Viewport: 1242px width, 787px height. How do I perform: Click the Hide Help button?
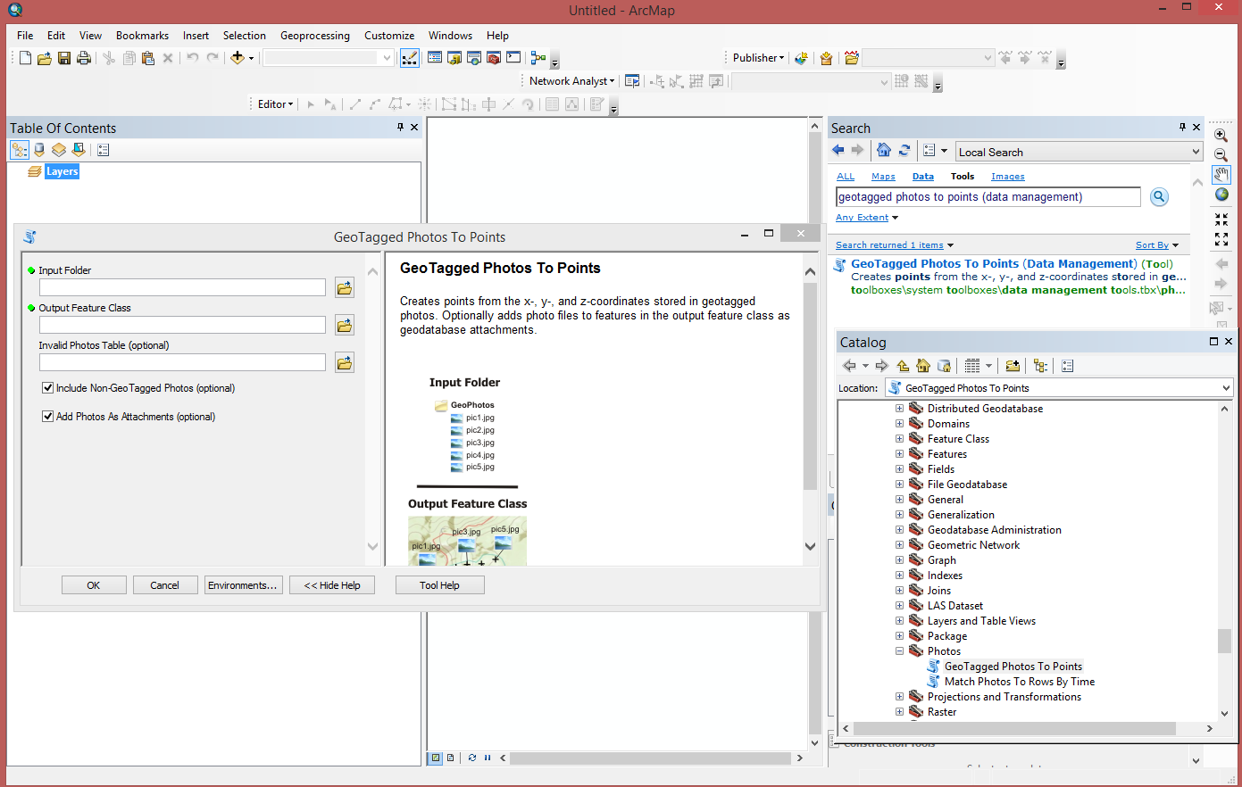[x=332, y=585]
